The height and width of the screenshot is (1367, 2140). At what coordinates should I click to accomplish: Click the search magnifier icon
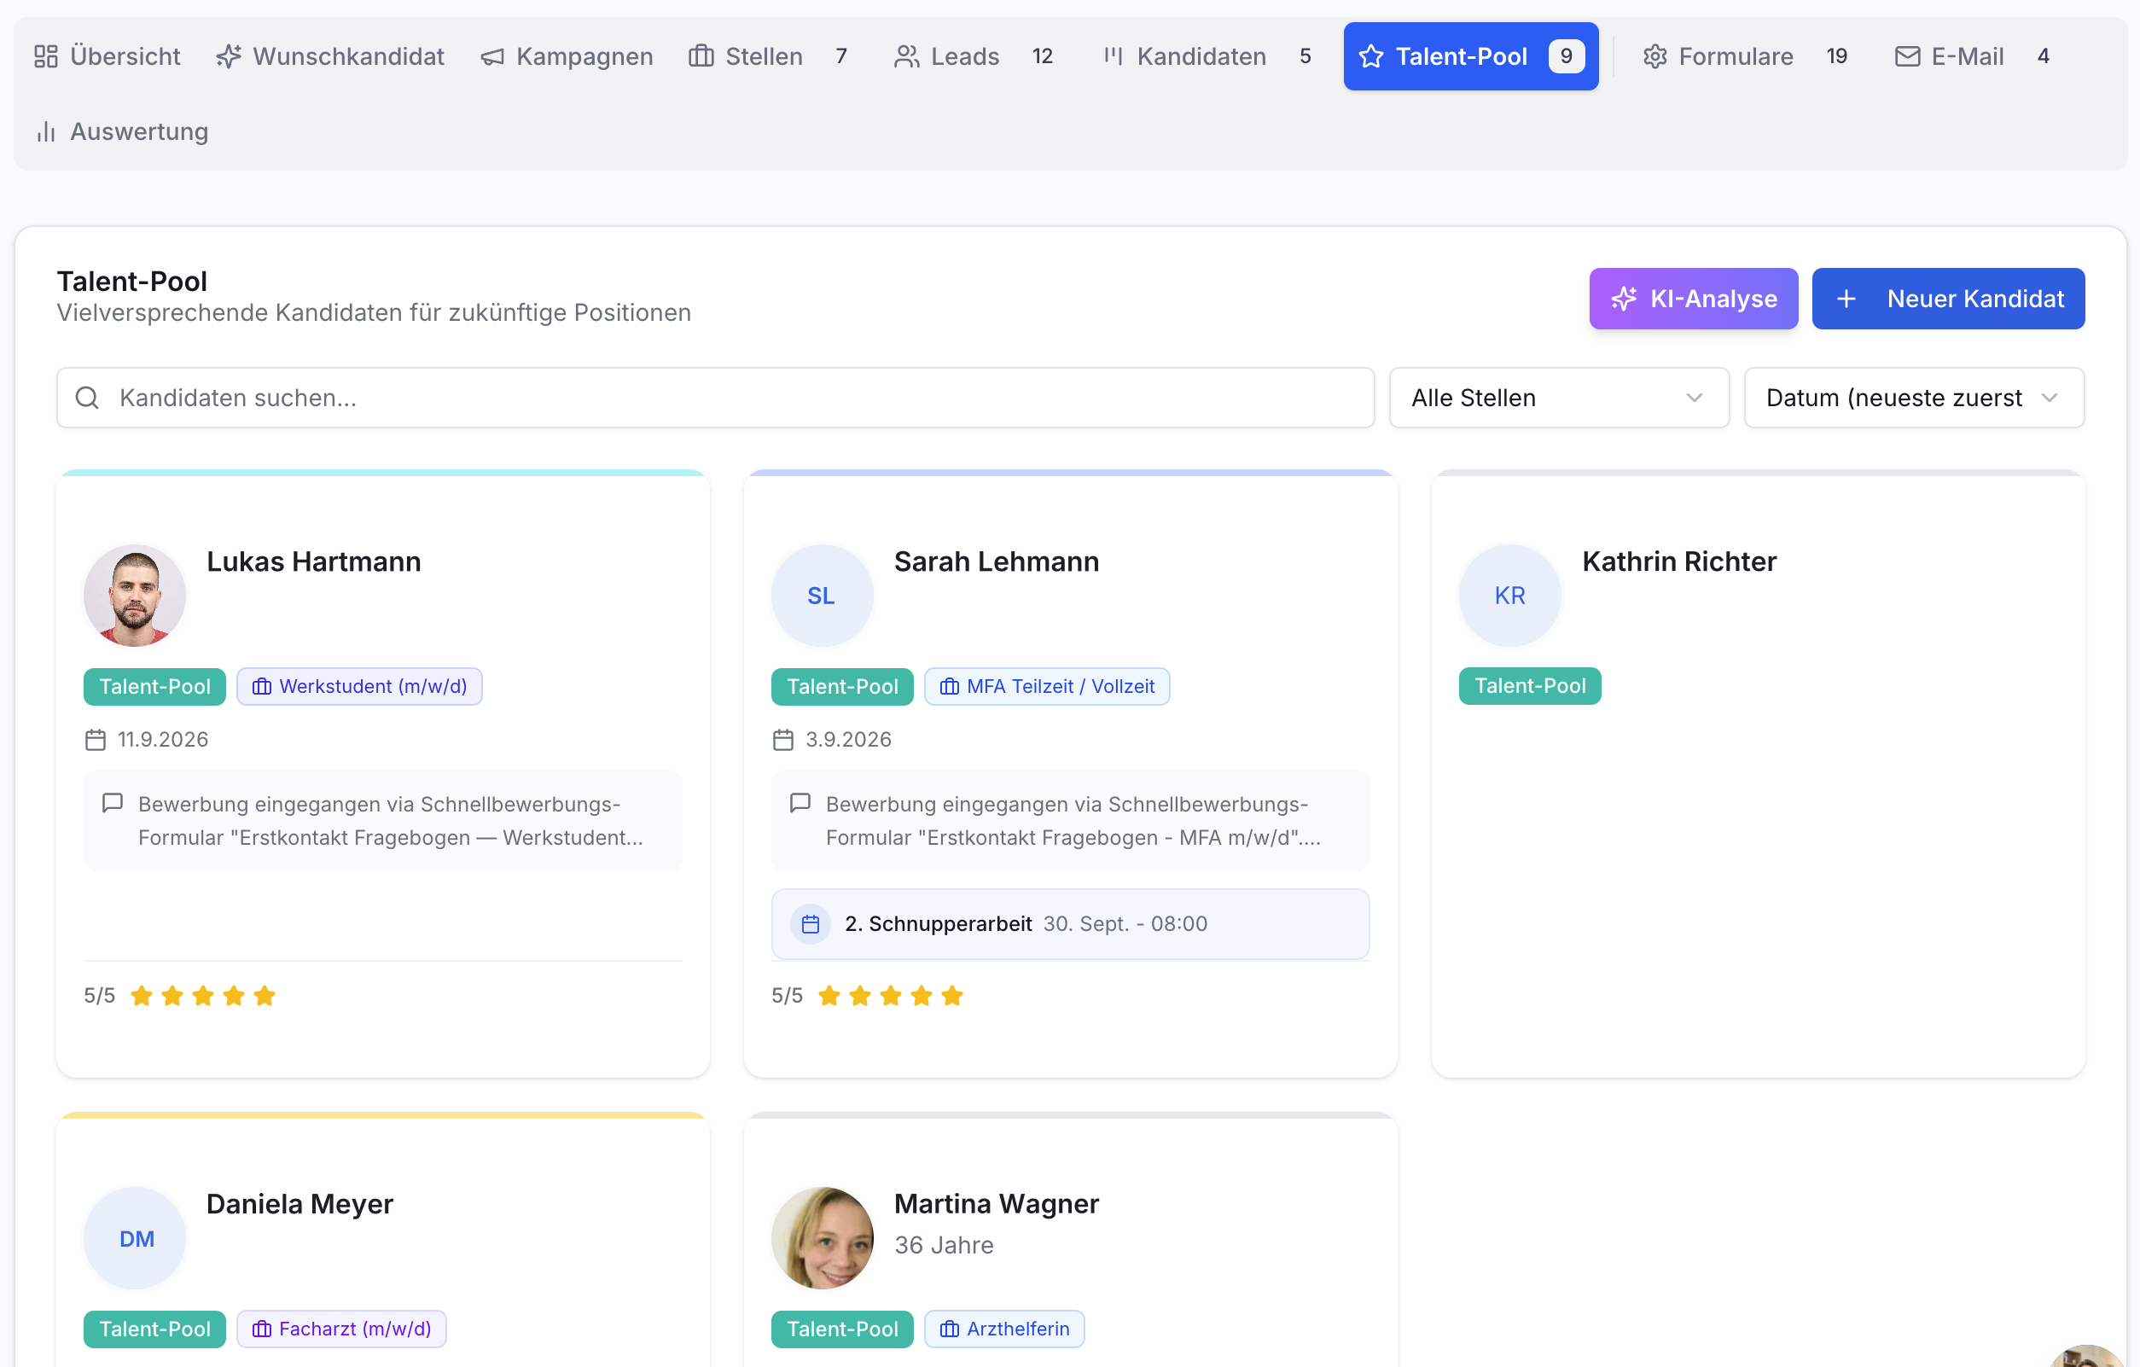click(87, 398)
